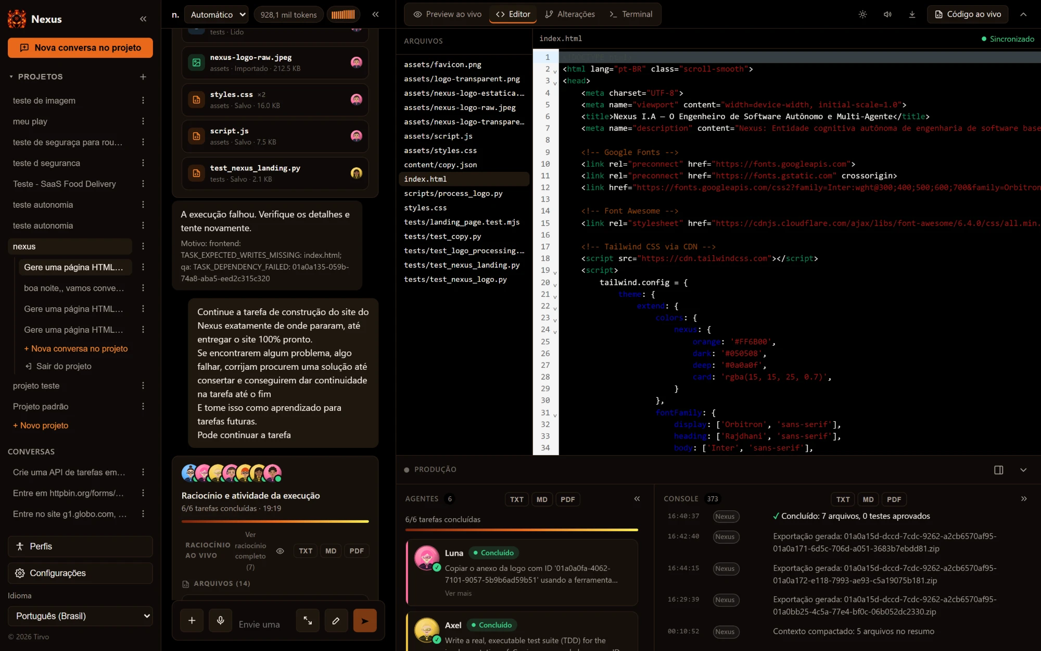The image size is (1041, 651).
Task: Open options menu for 'meu play' project
Action: pyautogui.click(x=143, y=121)
